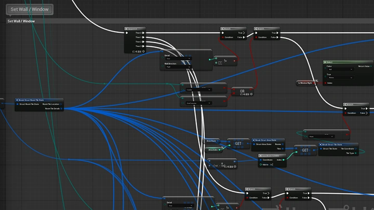The image size is (374, 210).
Task: Select Break Struct Room Tile State header
Action: pos(39,100)
